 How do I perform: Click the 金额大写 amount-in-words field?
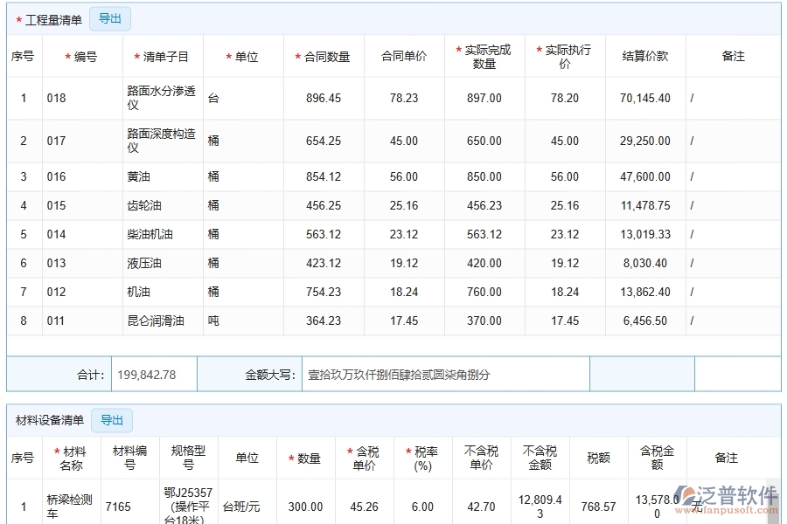coord(444,374)
